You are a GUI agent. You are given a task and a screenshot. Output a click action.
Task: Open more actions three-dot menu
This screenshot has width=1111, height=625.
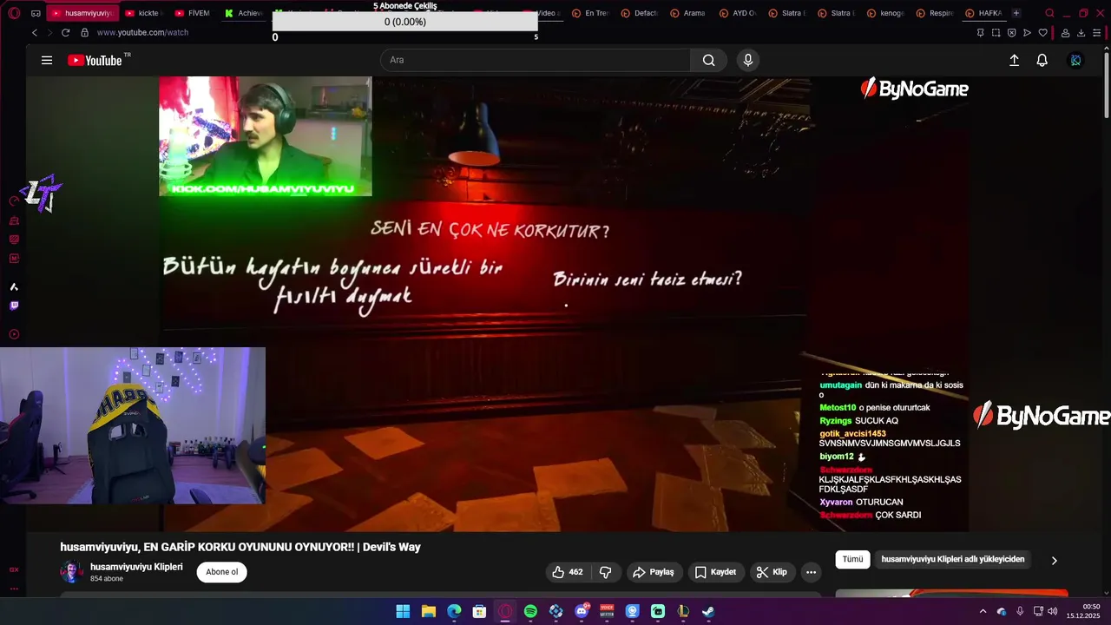pyautogui.click(x=811, y=572)
